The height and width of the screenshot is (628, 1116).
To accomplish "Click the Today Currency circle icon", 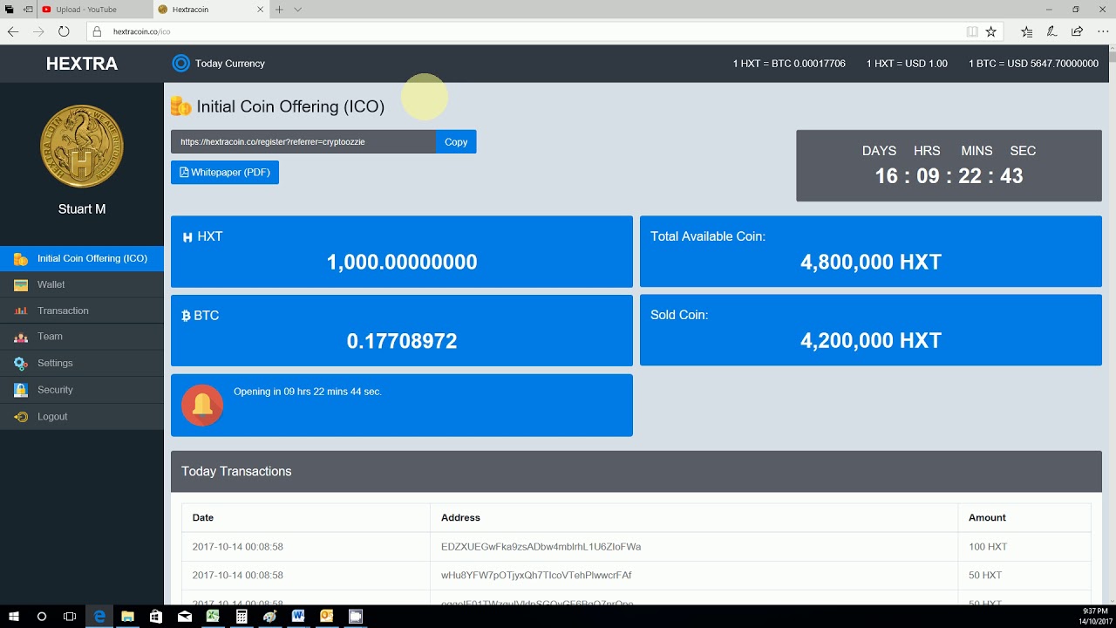I will (x=180, y=63).
